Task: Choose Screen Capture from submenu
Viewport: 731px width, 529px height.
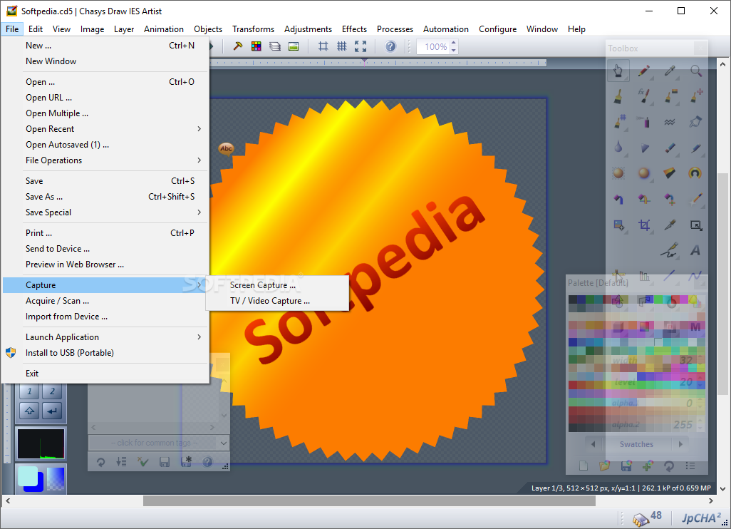Action: (x=277, y=285)
